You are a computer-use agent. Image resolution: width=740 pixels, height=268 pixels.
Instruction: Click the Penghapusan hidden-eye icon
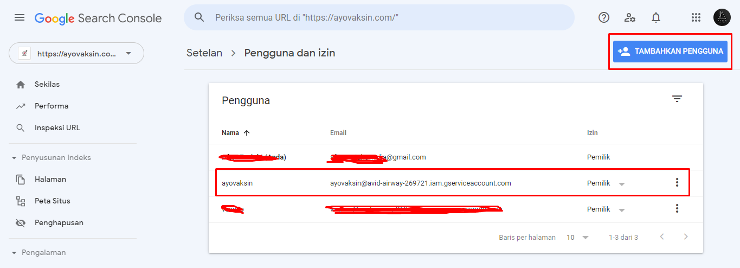[21, 223]
